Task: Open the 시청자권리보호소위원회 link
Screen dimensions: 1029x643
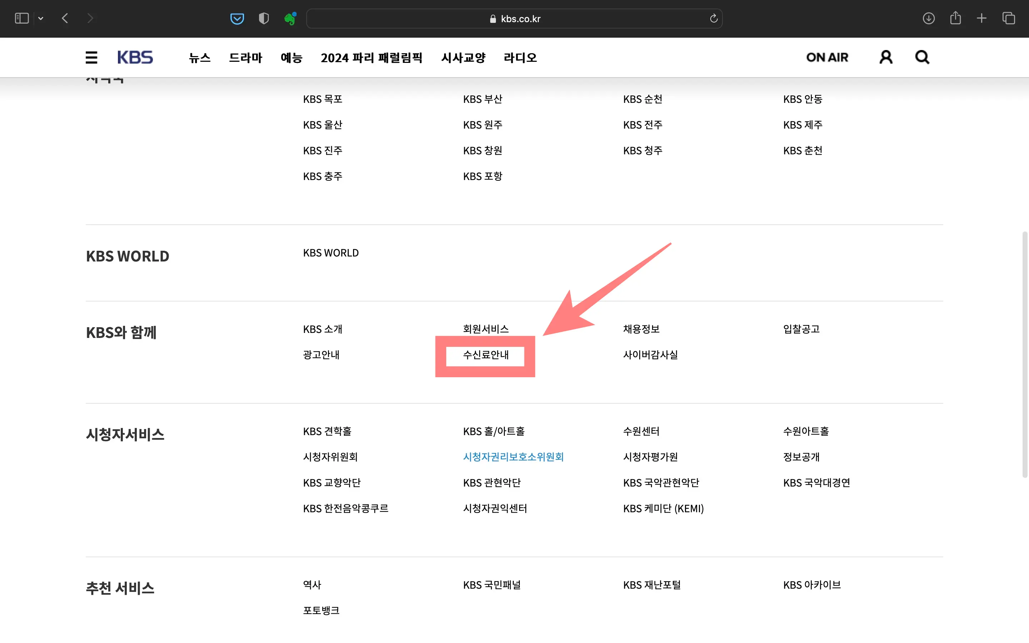Action: pyautogui.click(x=513, y=457)
